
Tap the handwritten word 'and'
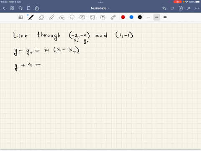coord(101,35)
